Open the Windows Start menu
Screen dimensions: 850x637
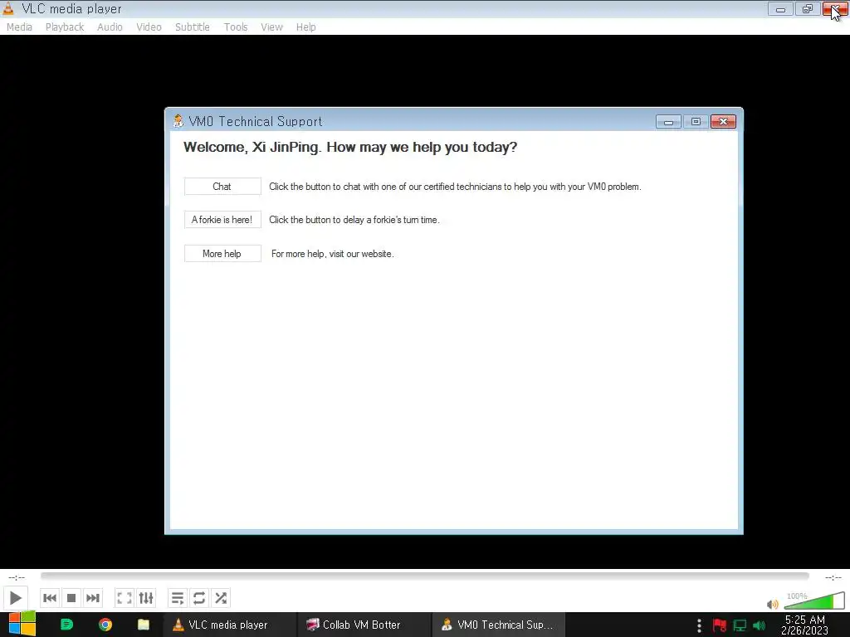click(22, 625)
